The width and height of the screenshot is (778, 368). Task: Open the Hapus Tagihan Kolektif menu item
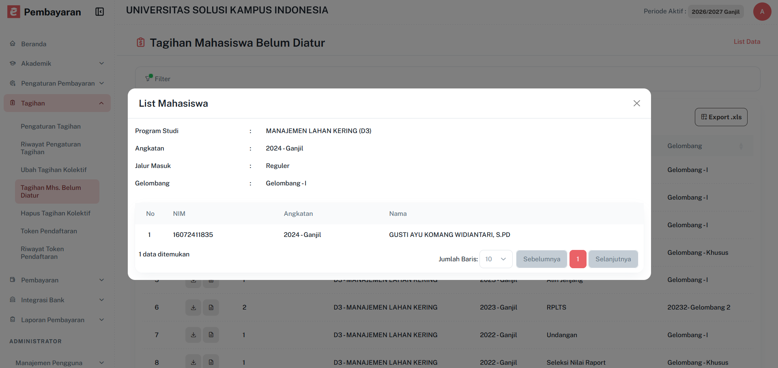point(56,213)
